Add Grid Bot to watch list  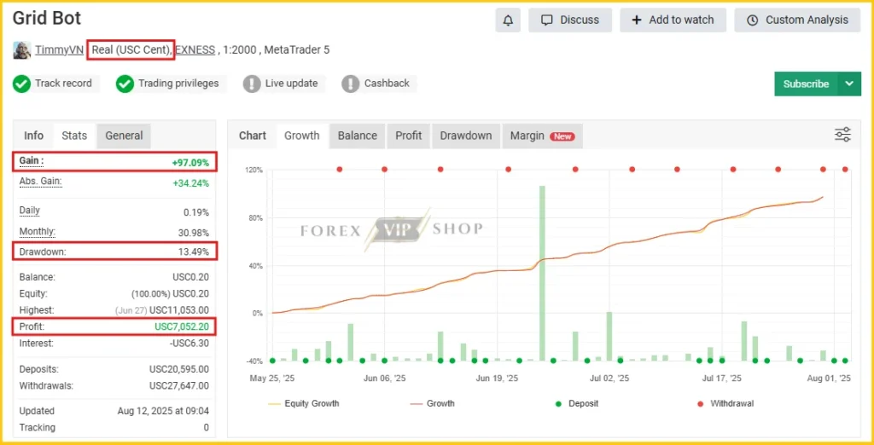tap(673, 20)
